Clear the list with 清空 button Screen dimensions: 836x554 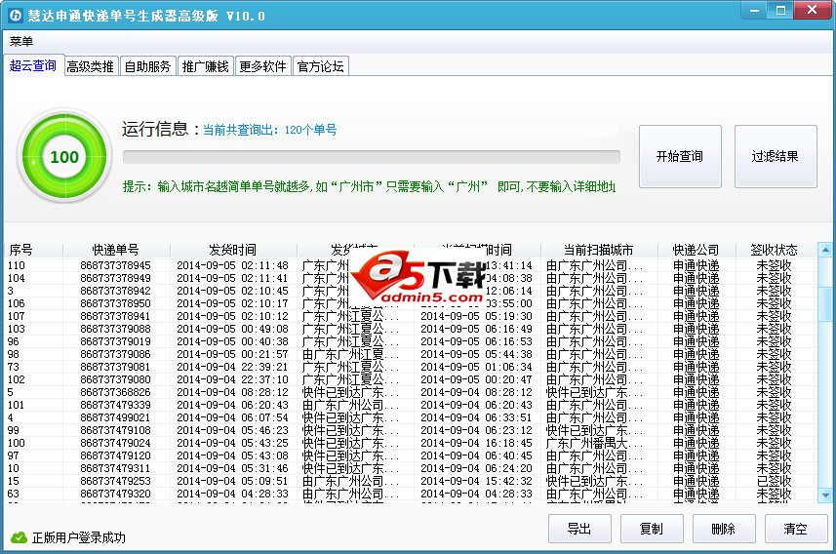click(795, 529)
